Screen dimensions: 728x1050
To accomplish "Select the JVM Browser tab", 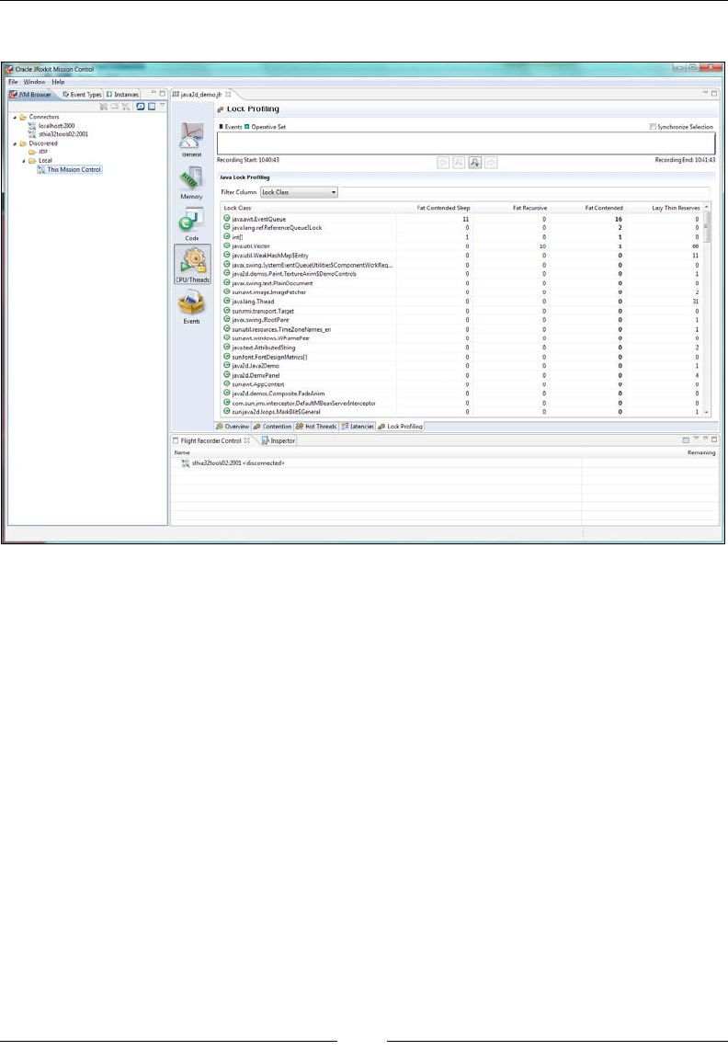I will [x=31, y=95].
